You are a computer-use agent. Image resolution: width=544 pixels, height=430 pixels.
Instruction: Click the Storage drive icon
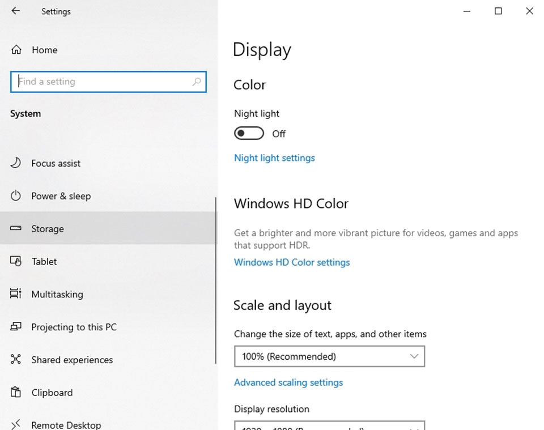(x=16, y=229)
